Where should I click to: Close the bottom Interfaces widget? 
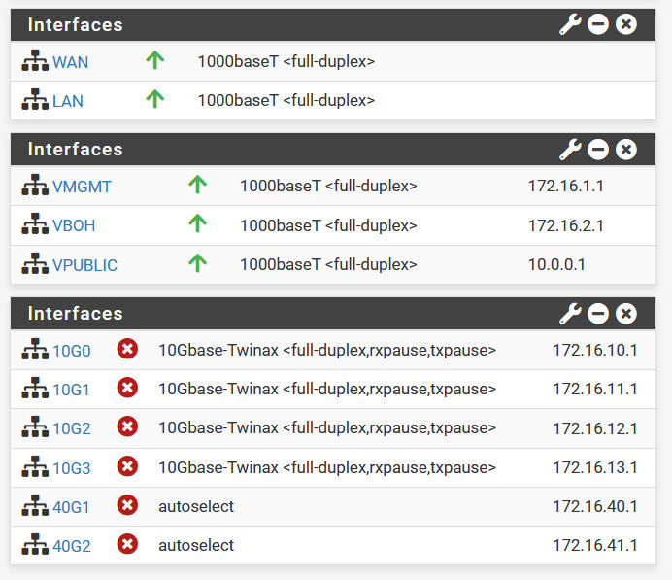pos(626,313)
